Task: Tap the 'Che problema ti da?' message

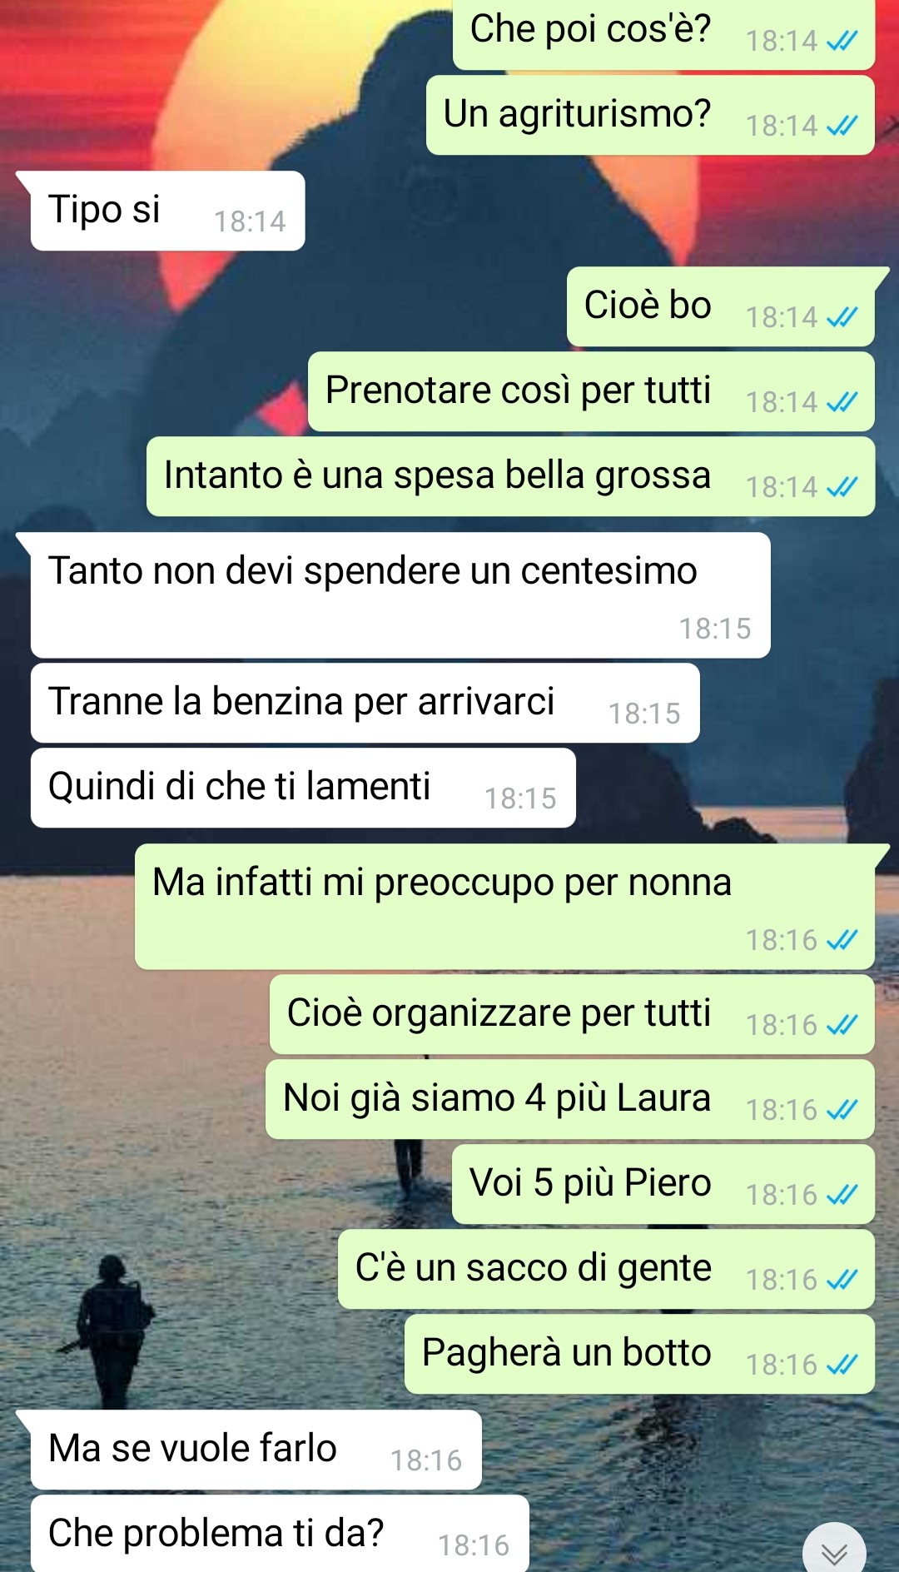Action: (x=280, y=1534)
